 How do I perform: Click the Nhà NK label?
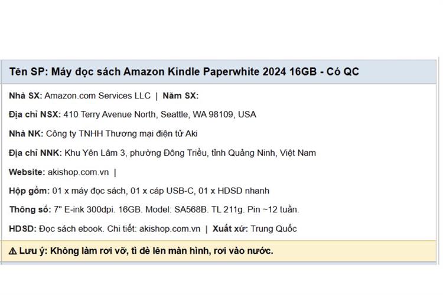click(x=26, y=133)
